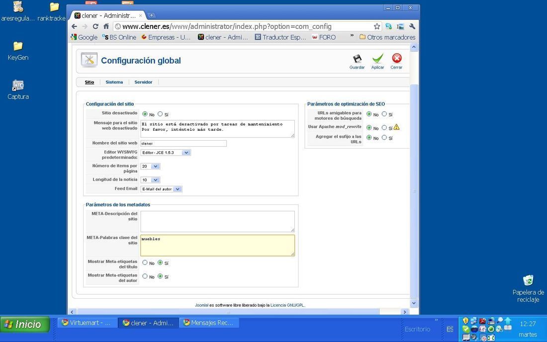Select Sí for Usar Apache mod_rewrite

pyautogui.click(x=384, y=128)
